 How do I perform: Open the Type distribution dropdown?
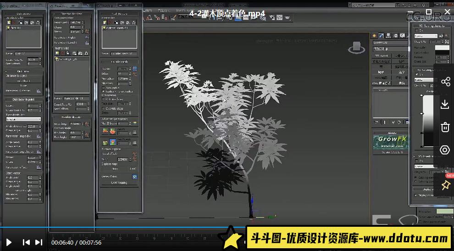click(x=23, y=119)
